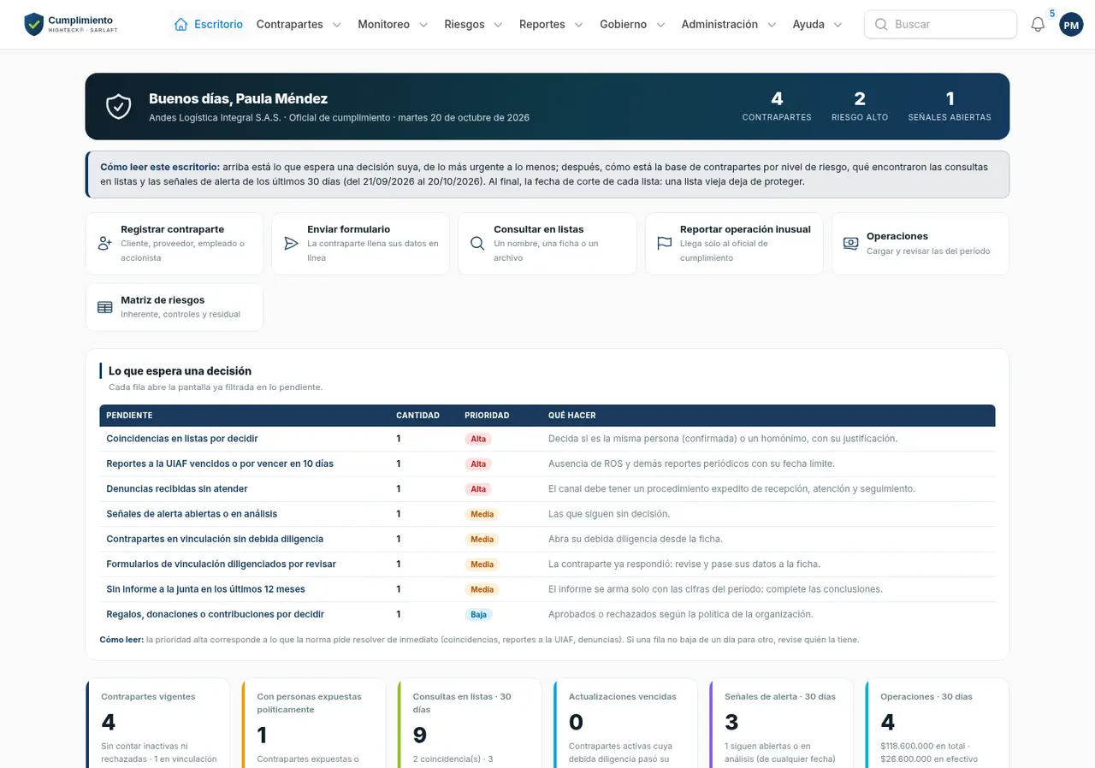The image size is (1095, 768).
Task: Click the banknote icon for Operaciones
Action: 850,244
